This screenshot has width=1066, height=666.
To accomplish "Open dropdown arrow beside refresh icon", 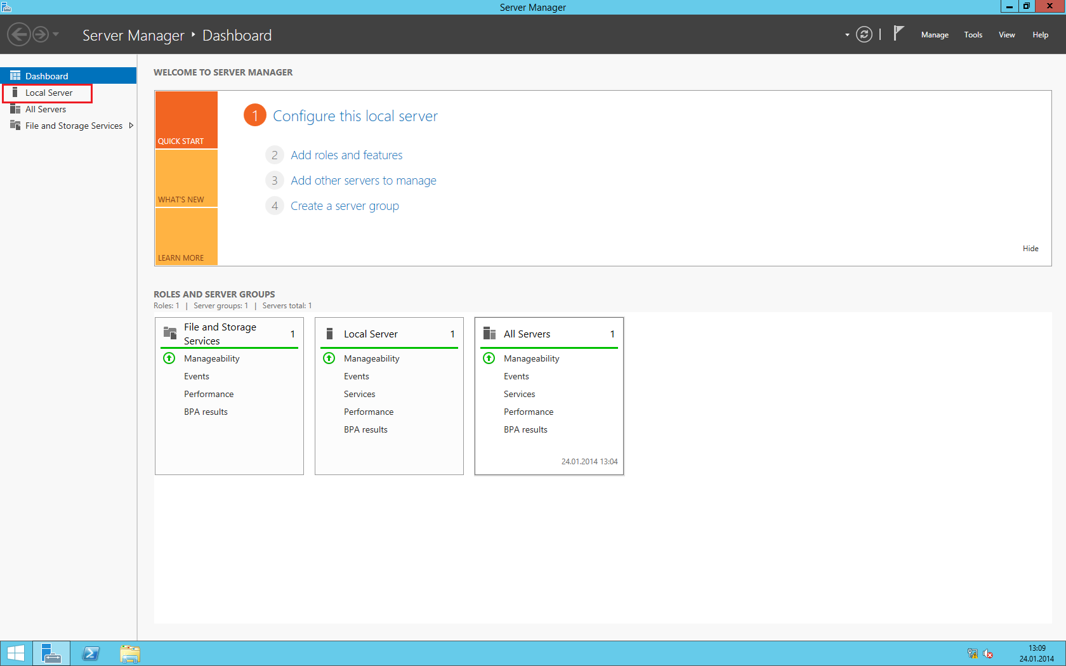I will tap(847, 35).
